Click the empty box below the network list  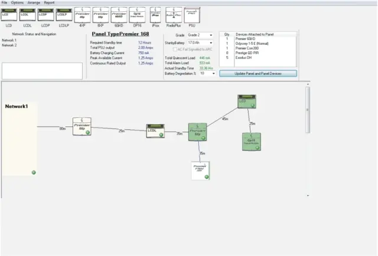(x=42, y=71)
